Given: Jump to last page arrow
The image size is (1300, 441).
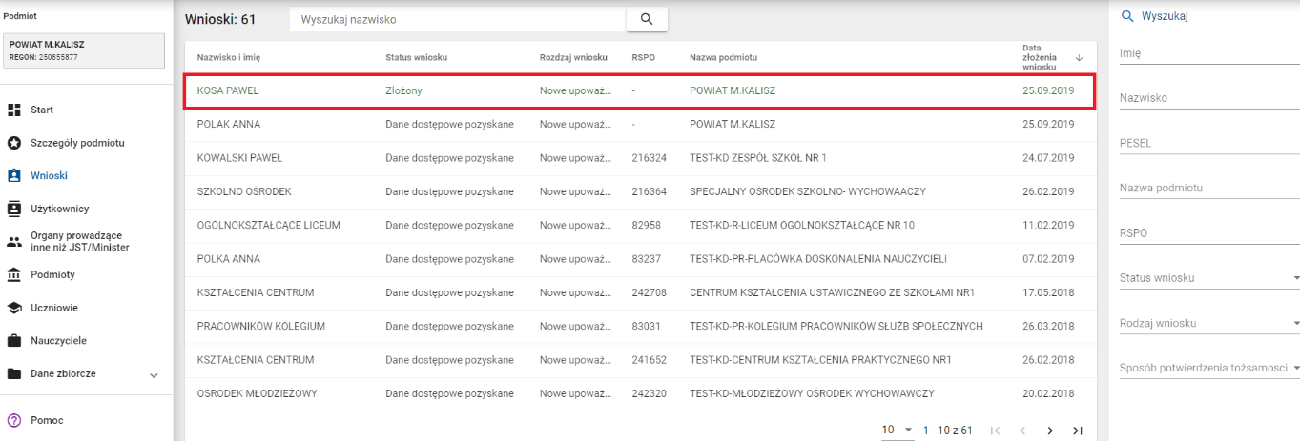Looking at the screenshot, I should [1078, 431].
